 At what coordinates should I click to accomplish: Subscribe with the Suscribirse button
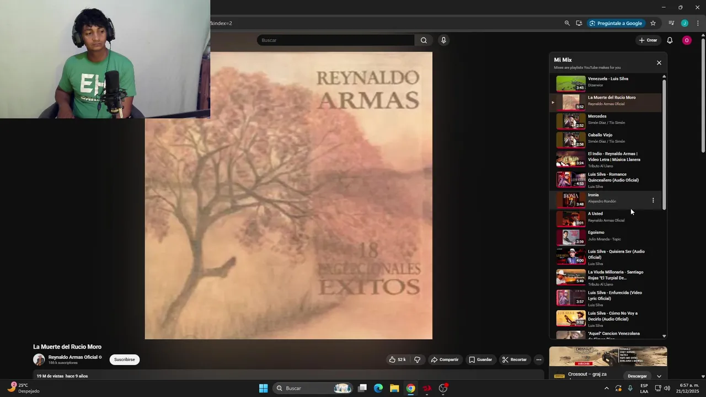pos(124,360)
